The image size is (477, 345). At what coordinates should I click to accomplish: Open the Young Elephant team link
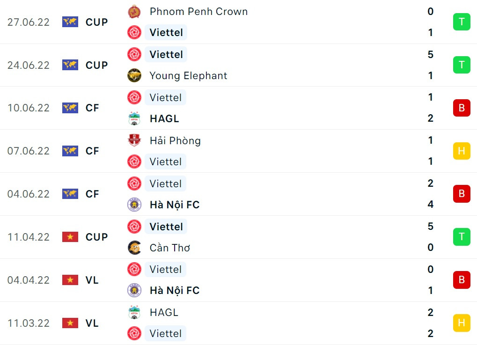click(x=188, y=75)
